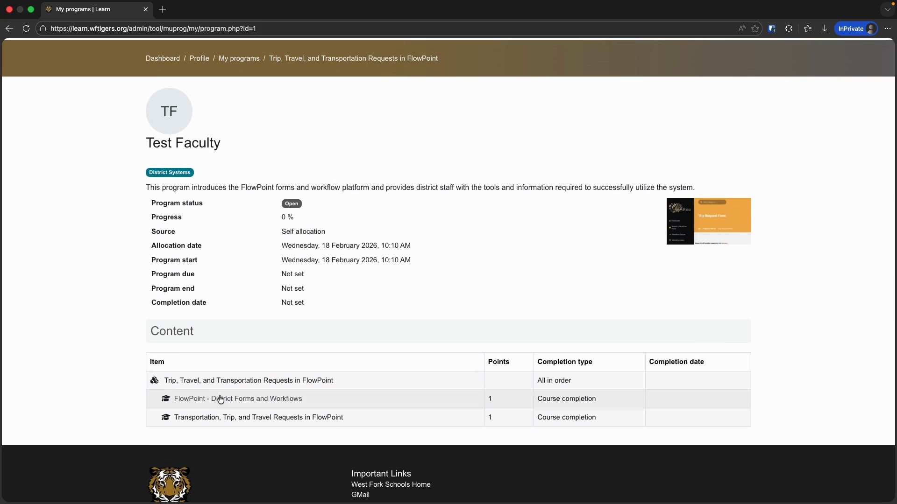Open FlowPoint - District Forms and Workflows course
This screenshot has height=504, width=897.
click(x=238, y=399)
